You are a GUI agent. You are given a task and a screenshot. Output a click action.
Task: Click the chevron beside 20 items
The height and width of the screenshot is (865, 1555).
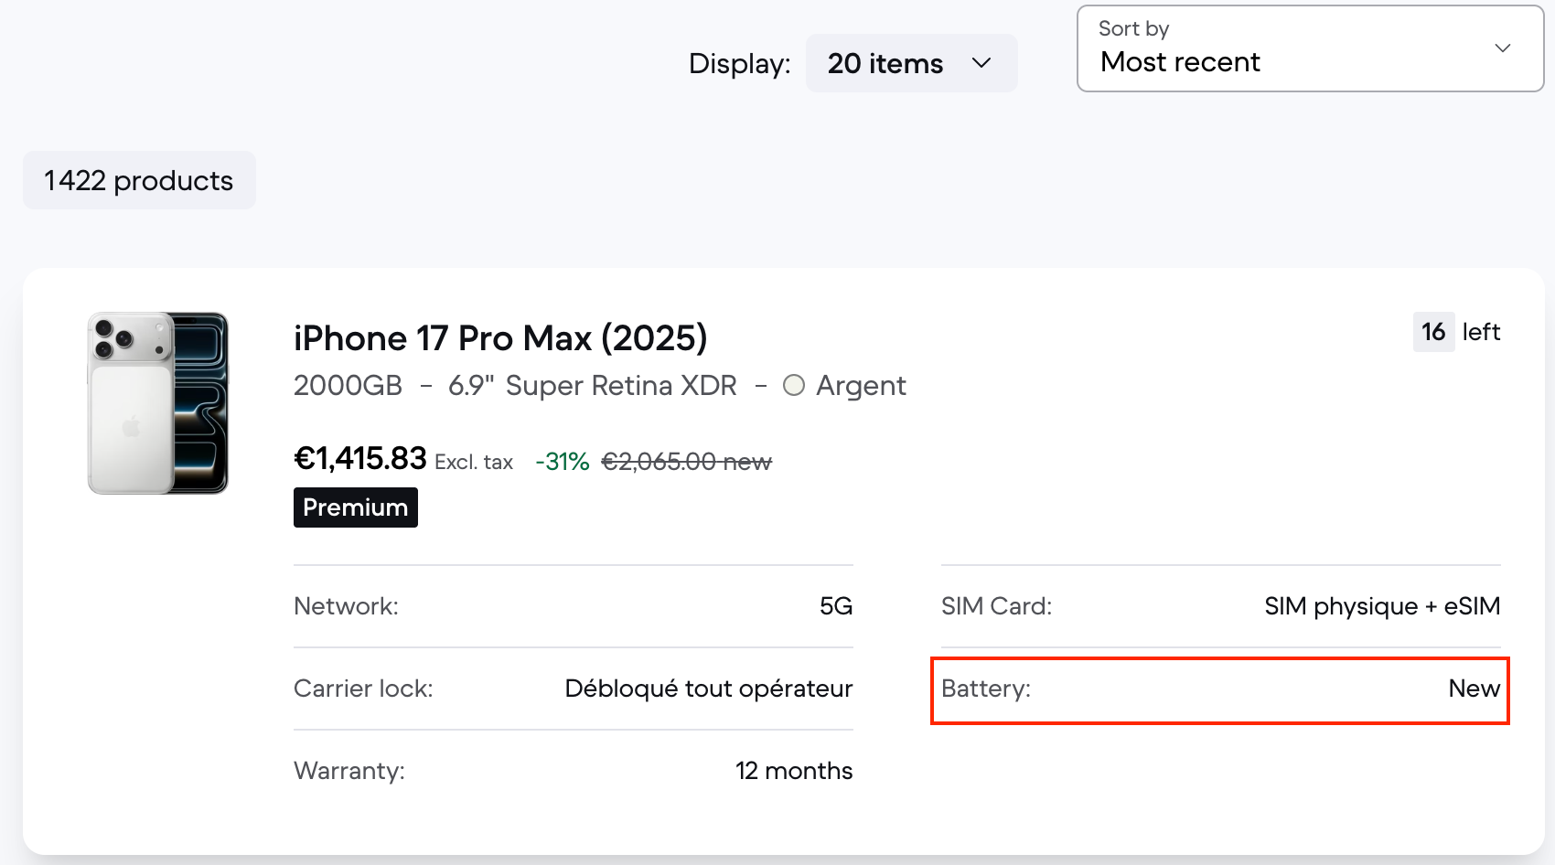[981, 63]
